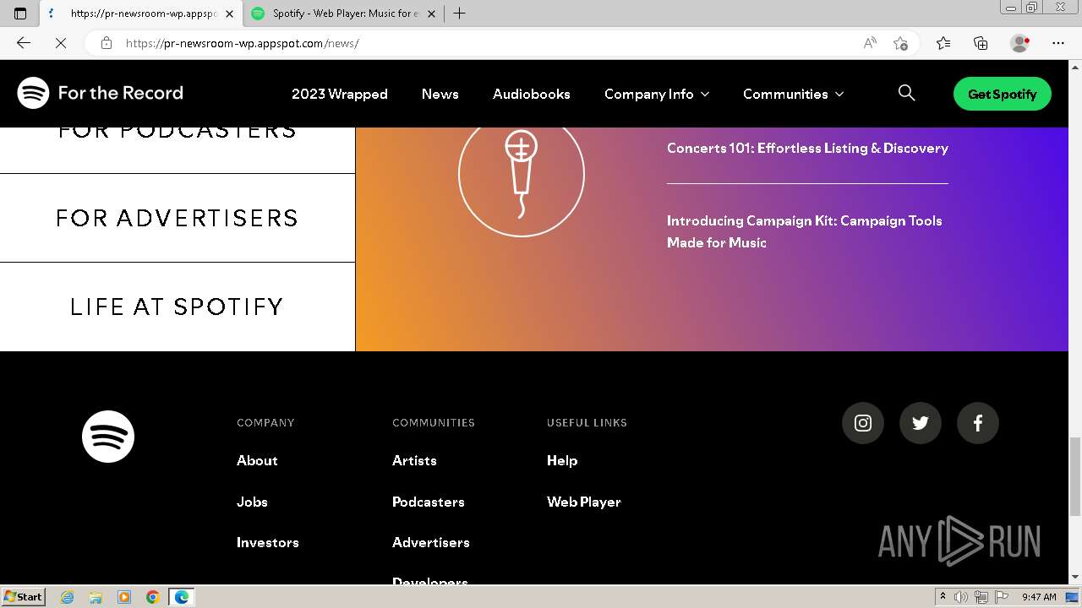Viewport: 1082px width, 608px height.
Task: Open the tab actions menu icon
Action: [x=20, y=14]
